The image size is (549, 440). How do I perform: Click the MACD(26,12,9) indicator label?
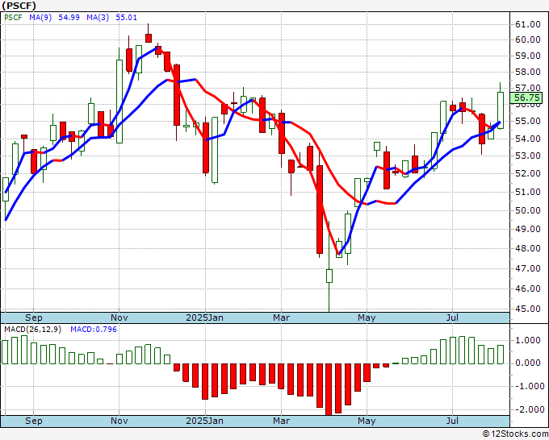pos(32,330)
